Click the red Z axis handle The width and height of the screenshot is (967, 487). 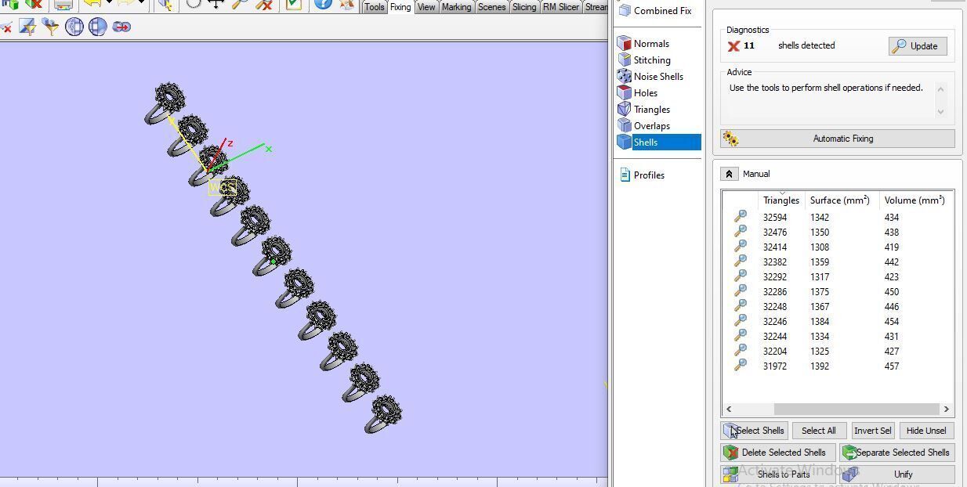[x=230, y=143]
